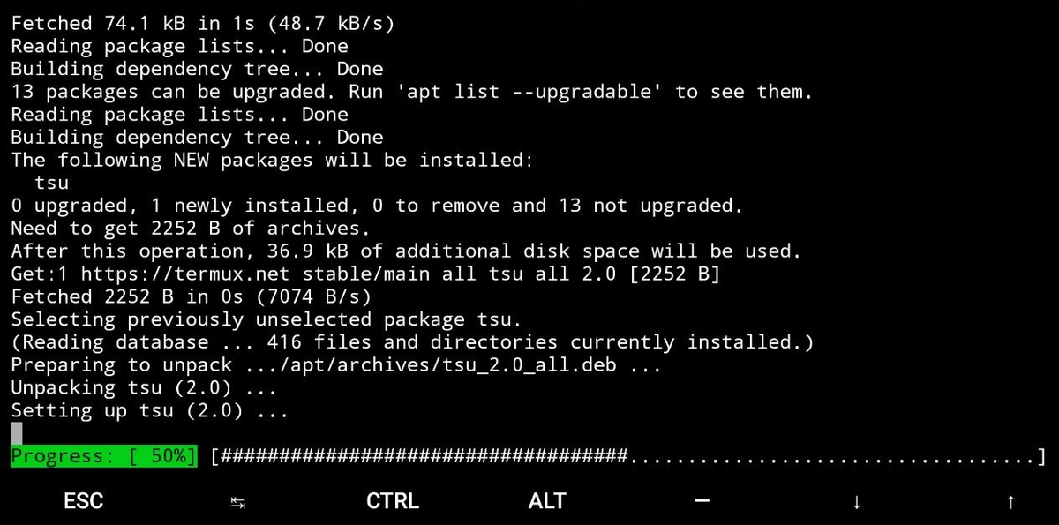Screen dimensions: 1059x525
Task: Click the 'Unpacking tsu (2.0)' line
Action: coord(143,388)
